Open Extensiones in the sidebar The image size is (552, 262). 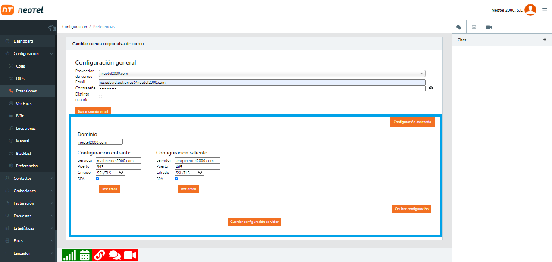[26, 91]
